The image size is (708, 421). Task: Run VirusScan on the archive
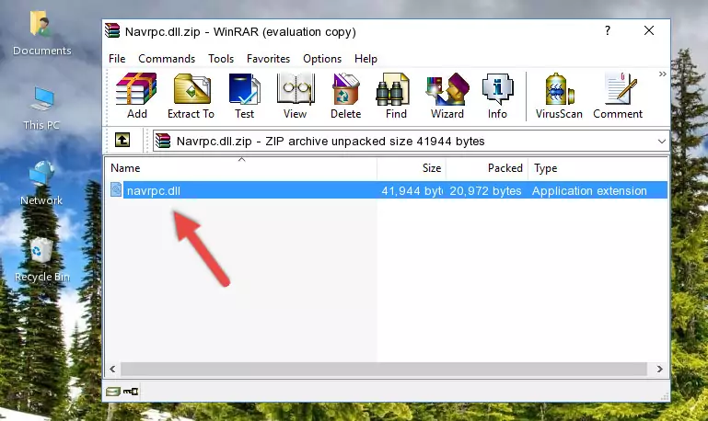point(559,96)
